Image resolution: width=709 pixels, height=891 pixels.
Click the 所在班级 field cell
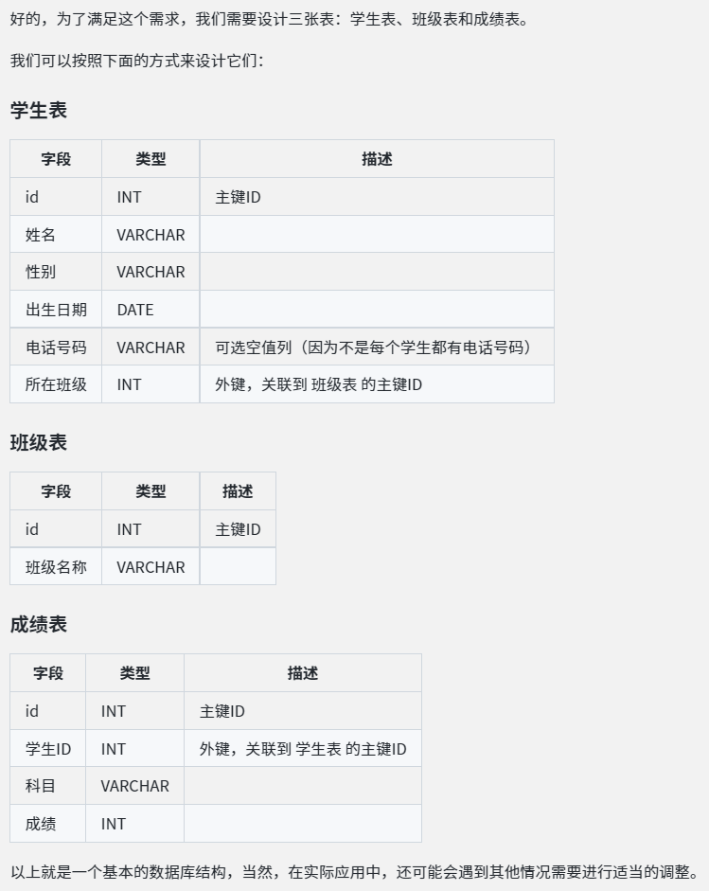[56, 384]
